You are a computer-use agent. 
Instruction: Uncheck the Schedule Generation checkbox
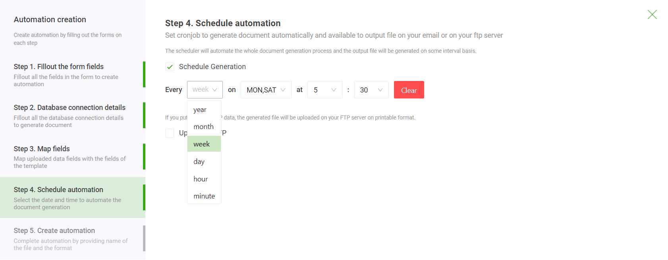[170, 67]
